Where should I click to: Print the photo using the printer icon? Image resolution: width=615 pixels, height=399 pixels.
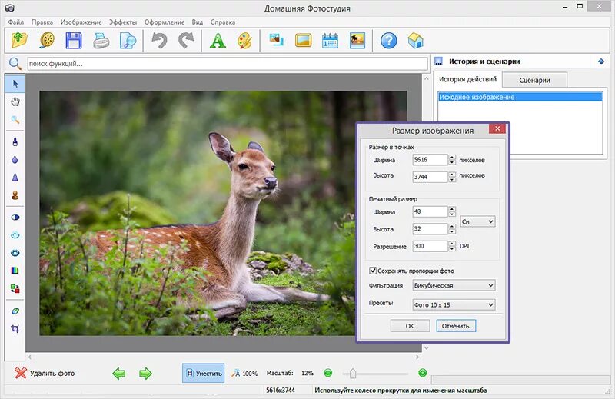click(101, 41)
